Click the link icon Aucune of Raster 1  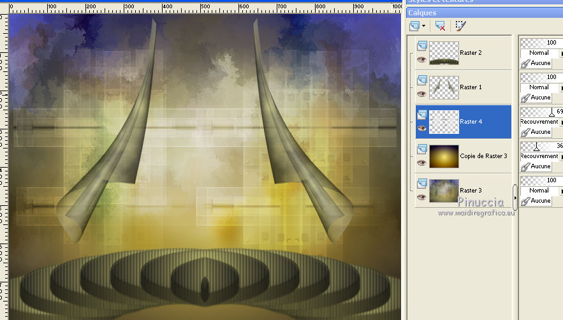click(x=536, y=98)
